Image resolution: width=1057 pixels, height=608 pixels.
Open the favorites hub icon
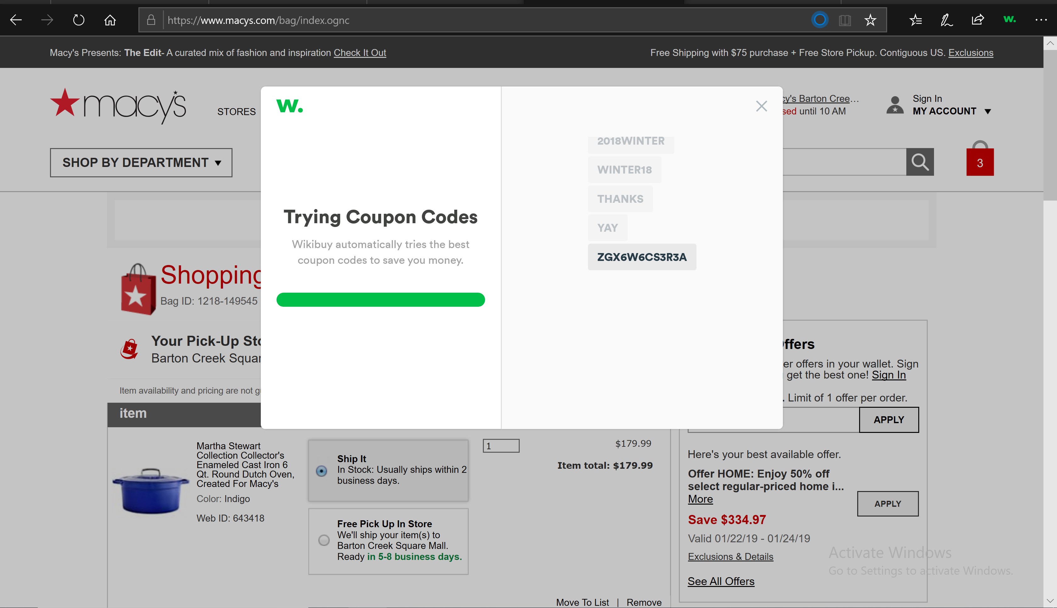[x=915, y=20]
